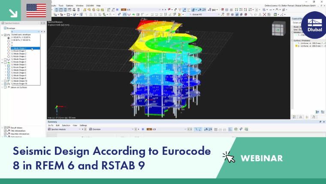
Task: Click the red X delete icon in toolbar
Action: point(264,14)
